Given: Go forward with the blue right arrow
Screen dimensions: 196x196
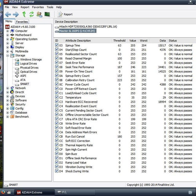Looking at the screenshot, I should [x=16, y=15].
